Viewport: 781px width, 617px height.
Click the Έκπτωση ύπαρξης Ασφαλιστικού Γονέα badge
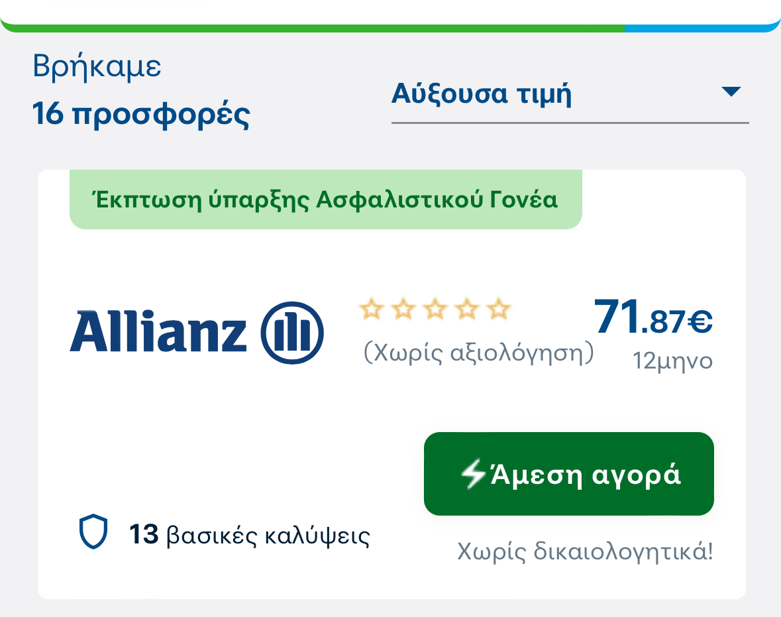point(326,199)
